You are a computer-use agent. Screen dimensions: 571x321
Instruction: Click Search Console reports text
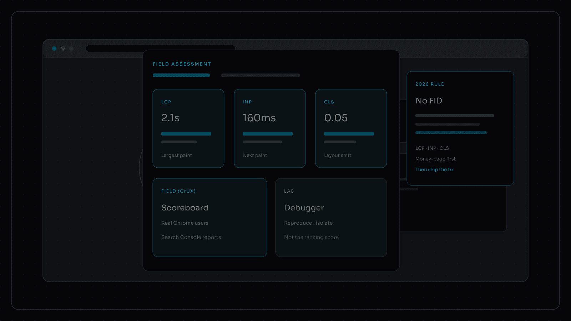pos(191,237)
